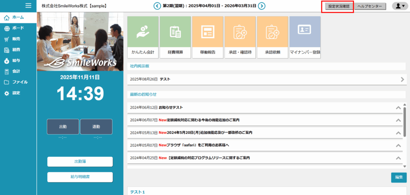Open the 稼働報告 tile

point(208,37)
